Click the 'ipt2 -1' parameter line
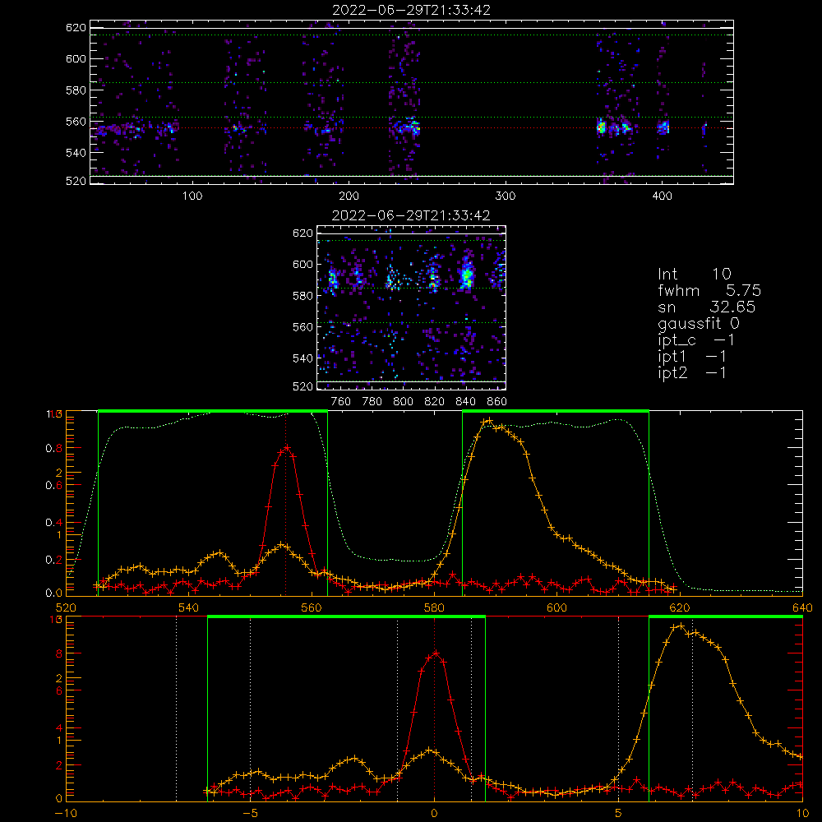The width and height of the screenshot is (822, 822). tap(692, 372)
